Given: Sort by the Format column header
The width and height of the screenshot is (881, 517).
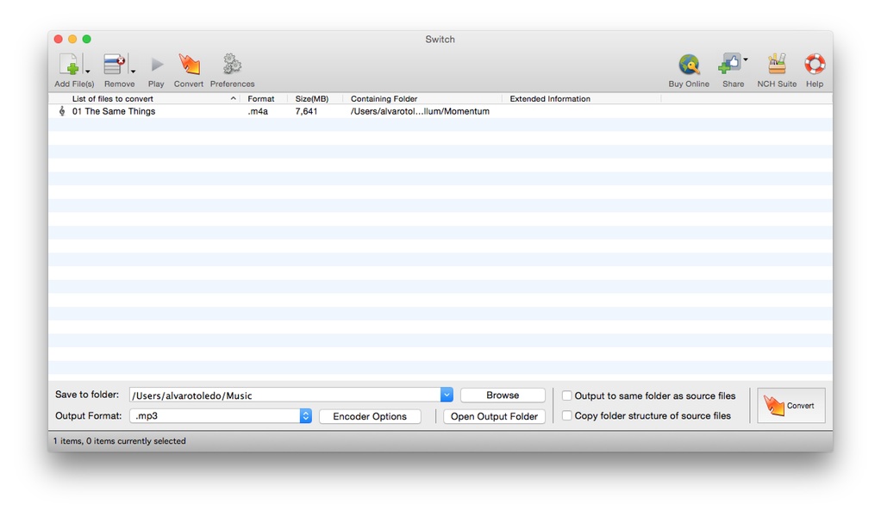Looking at the screenshot, I should pyautogui.click(x=260, y=99).
